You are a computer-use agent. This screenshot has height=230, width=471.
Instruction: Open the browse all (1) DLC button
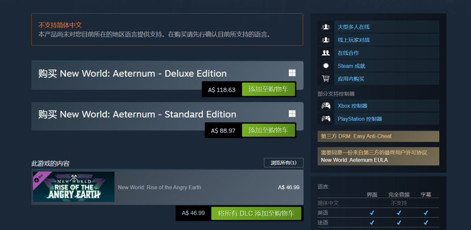click(283, 163)
